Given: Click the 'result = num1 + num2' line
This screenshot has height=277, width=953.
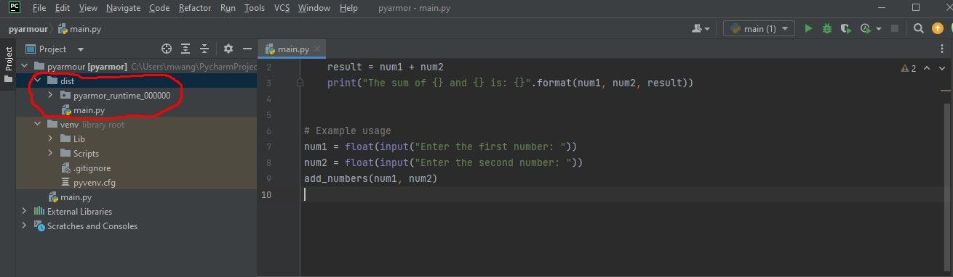Looking at the screenshot, I should click(x=386, y=67).
